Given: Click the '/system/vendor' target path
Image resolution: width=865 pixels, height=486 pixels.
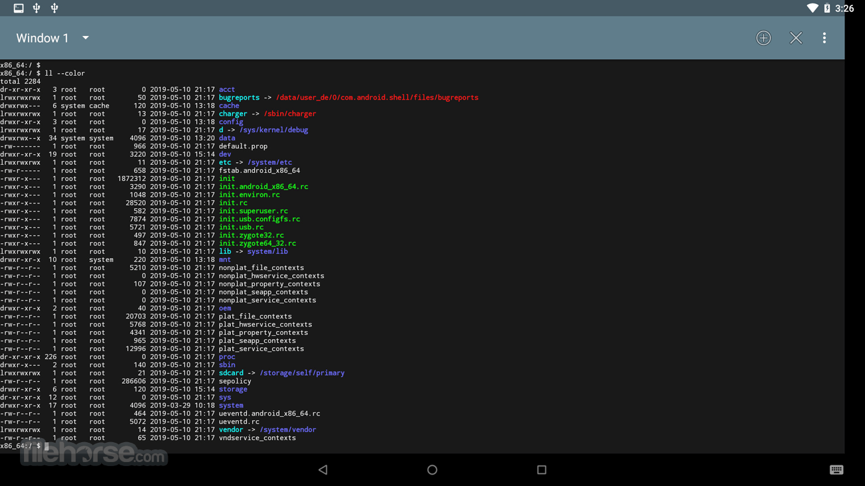Looking at the screenshot, I should click(x=288, y=429).
